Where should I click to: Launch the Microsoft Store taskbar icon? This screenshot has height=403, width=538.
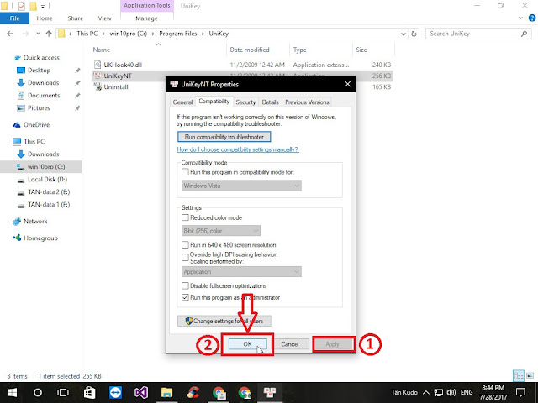(89, 392)
